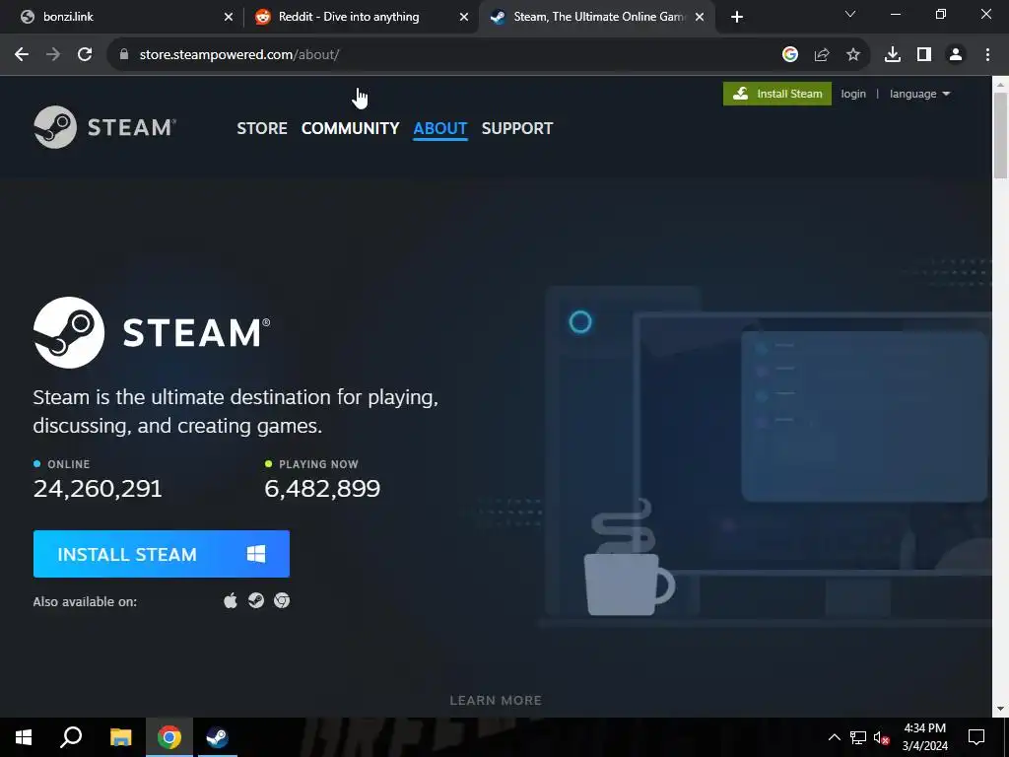
Task: Open the SUPPORT menu
Action: pos(517,128)
